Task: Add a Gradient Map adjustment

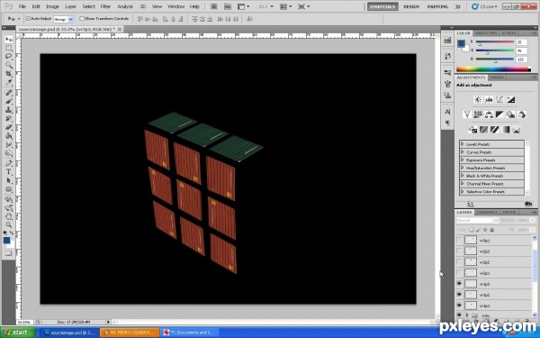Action: click(505, 130)
